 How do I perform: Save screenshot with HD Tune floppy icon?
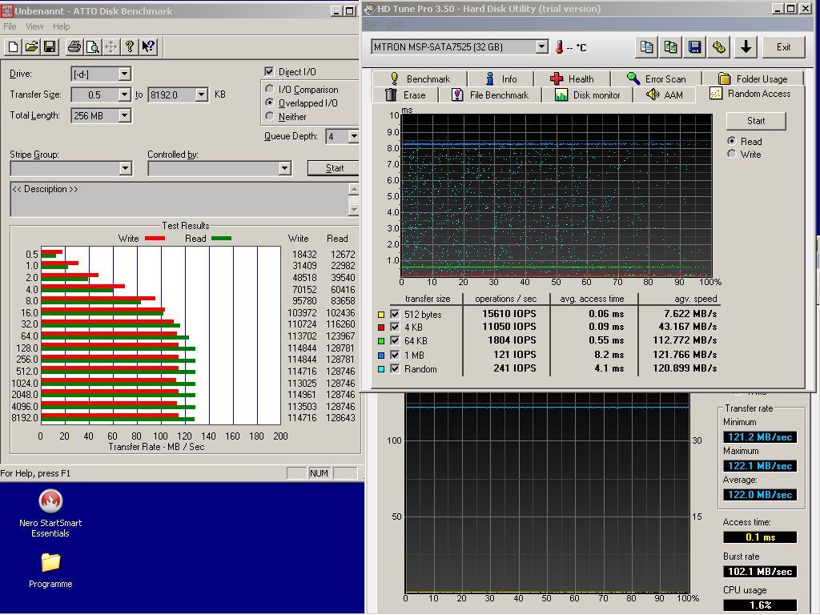coord(694,47)
